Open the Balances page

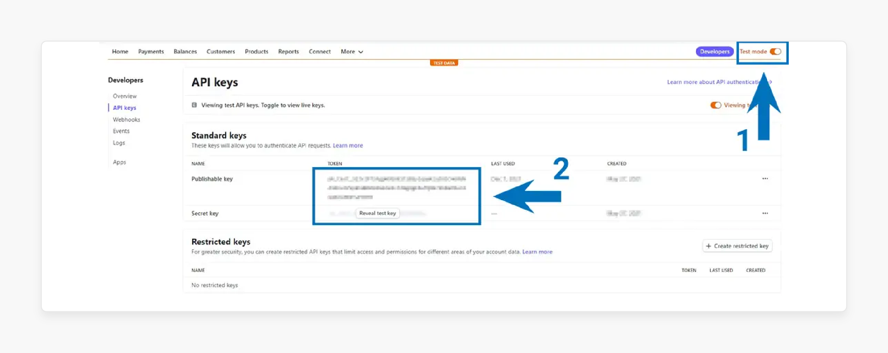point(185,52)
